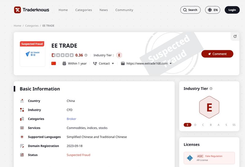Click the Country row icon
This screenshot has height=167, width=245.
pos(22,101)
